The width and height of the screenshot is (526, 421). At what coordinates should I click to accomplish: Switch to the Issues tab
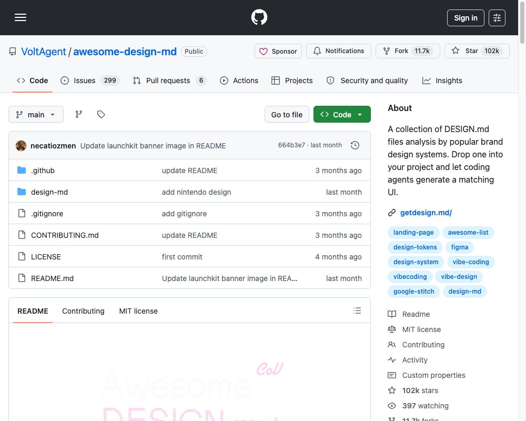point(89,81)
